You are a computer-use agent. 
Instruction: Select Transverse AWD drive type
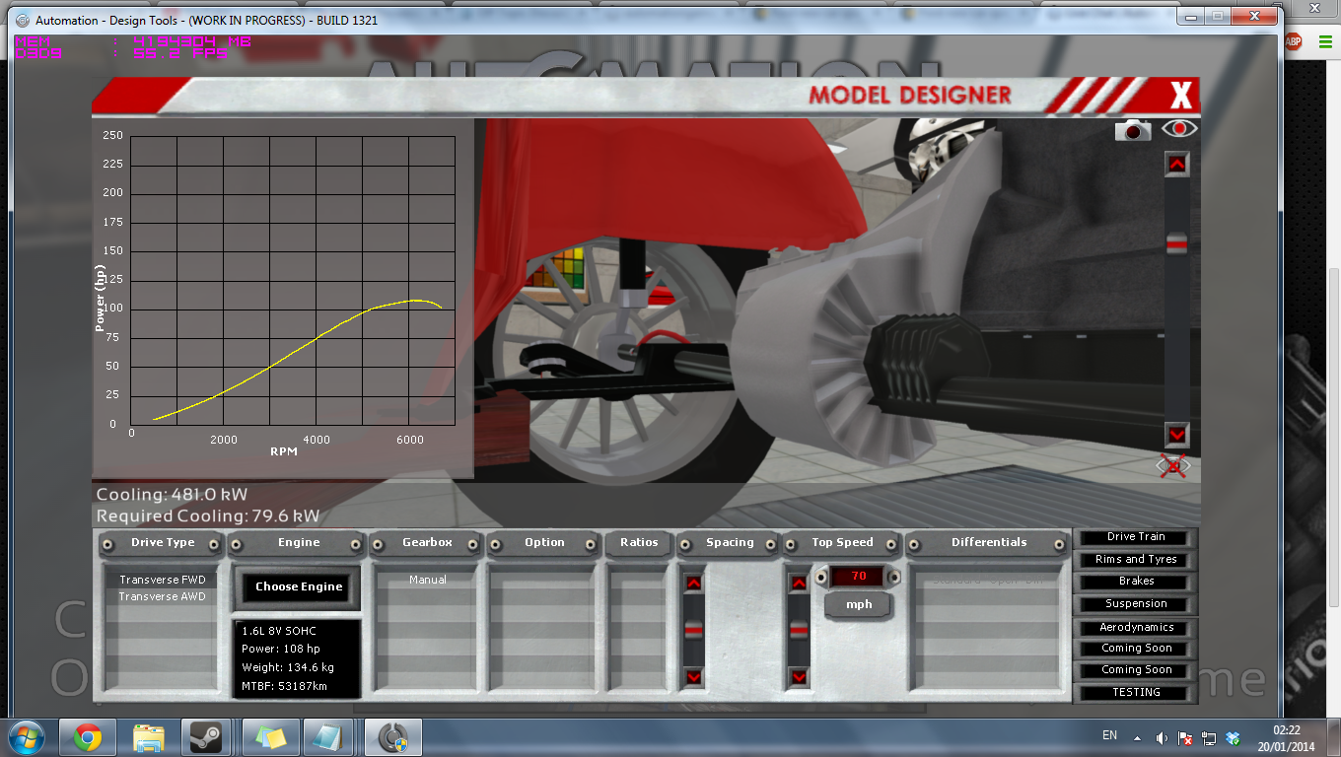(162, 596)
